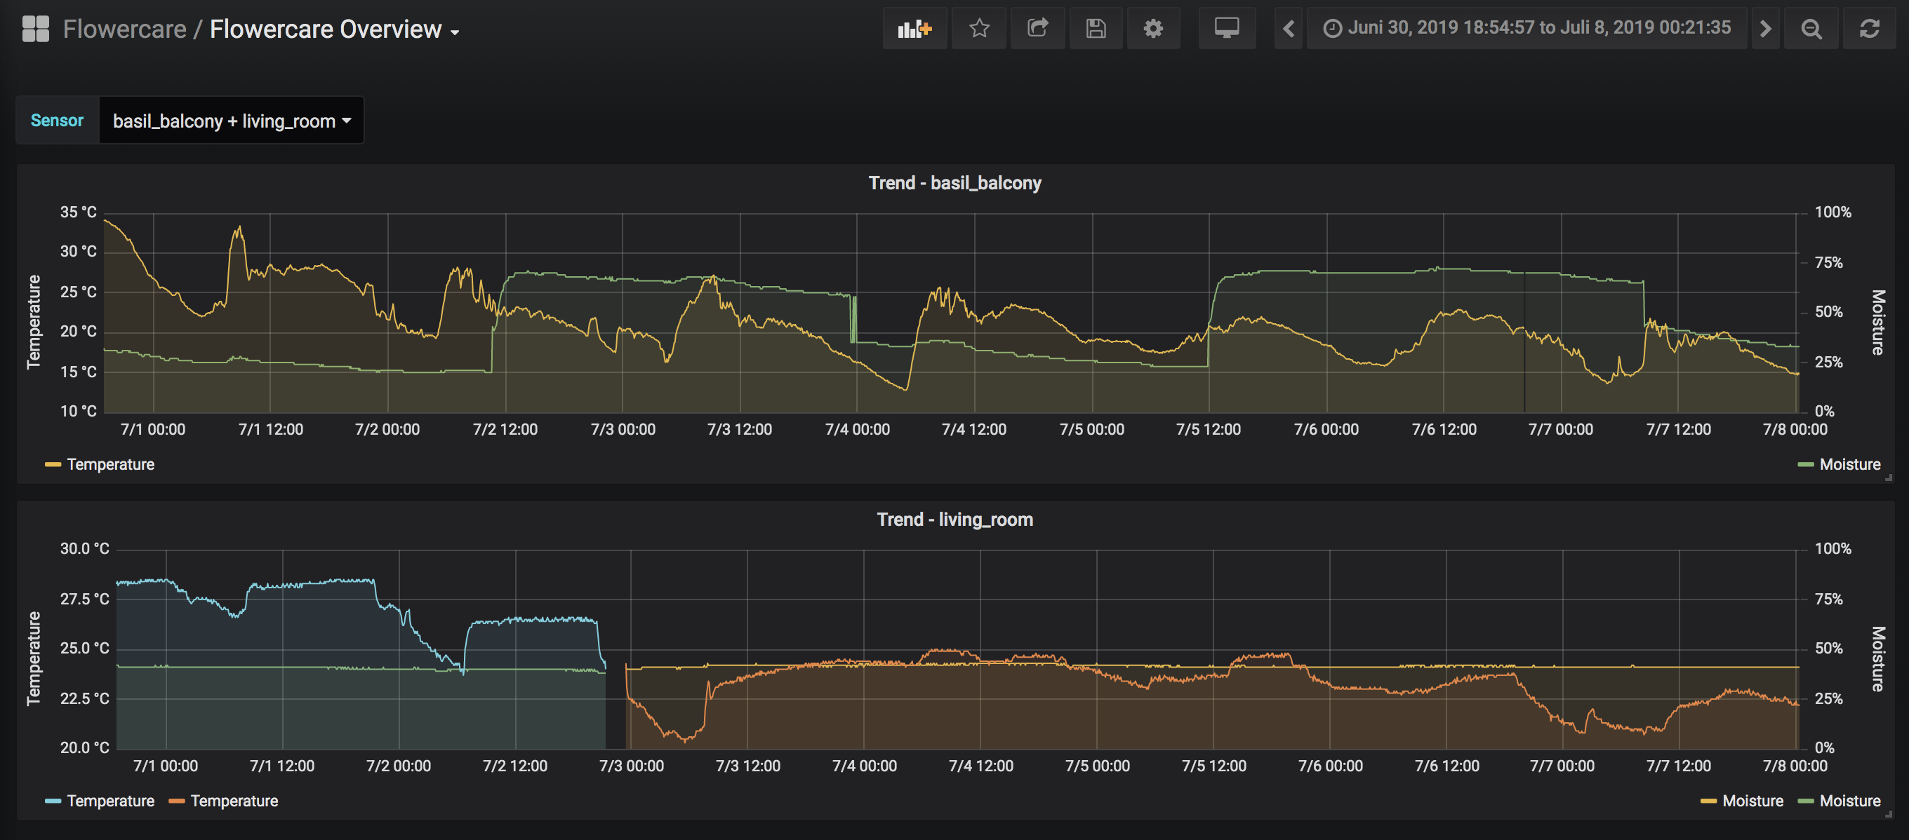Image resolution: width=1909 pixels, height=840 pixels.
Task: Open the Trend - living_room panel title menu
Action: [x=954, y=520]
